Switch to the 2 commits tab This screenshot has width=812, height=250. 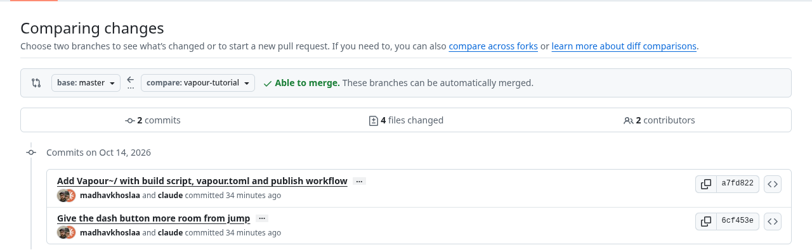pyautogui.click(x=153, y=120)
